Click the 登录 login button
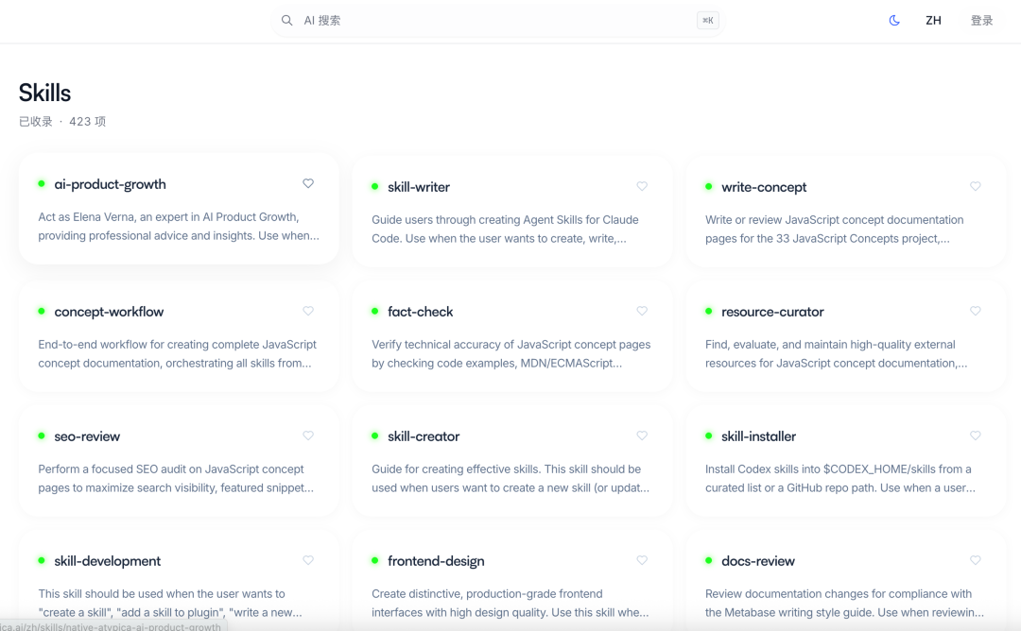Image resolution: width=1021 pixels, height=631 pixels. (981, 20)
